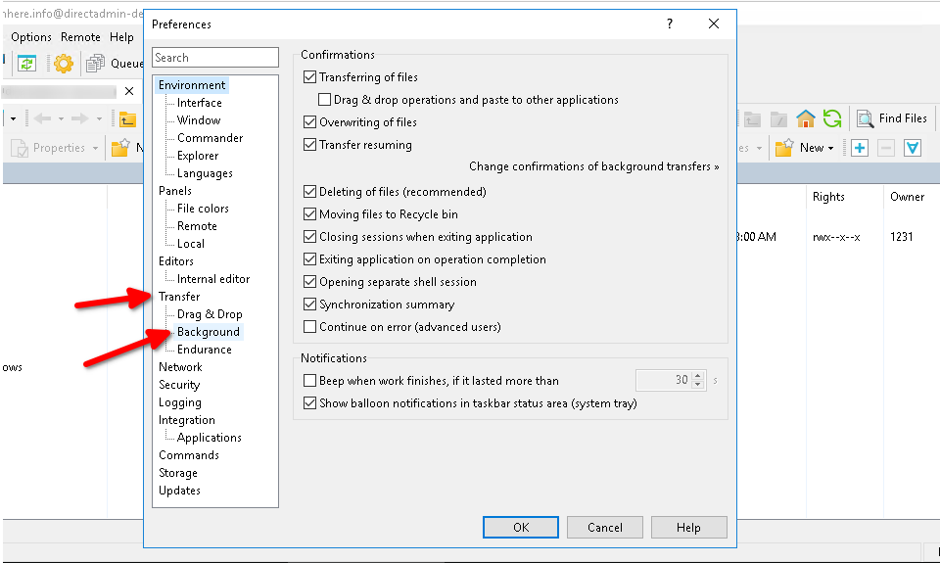Open the Remote menu
Viewport: 940px width, 563px height.
(80, 37)
